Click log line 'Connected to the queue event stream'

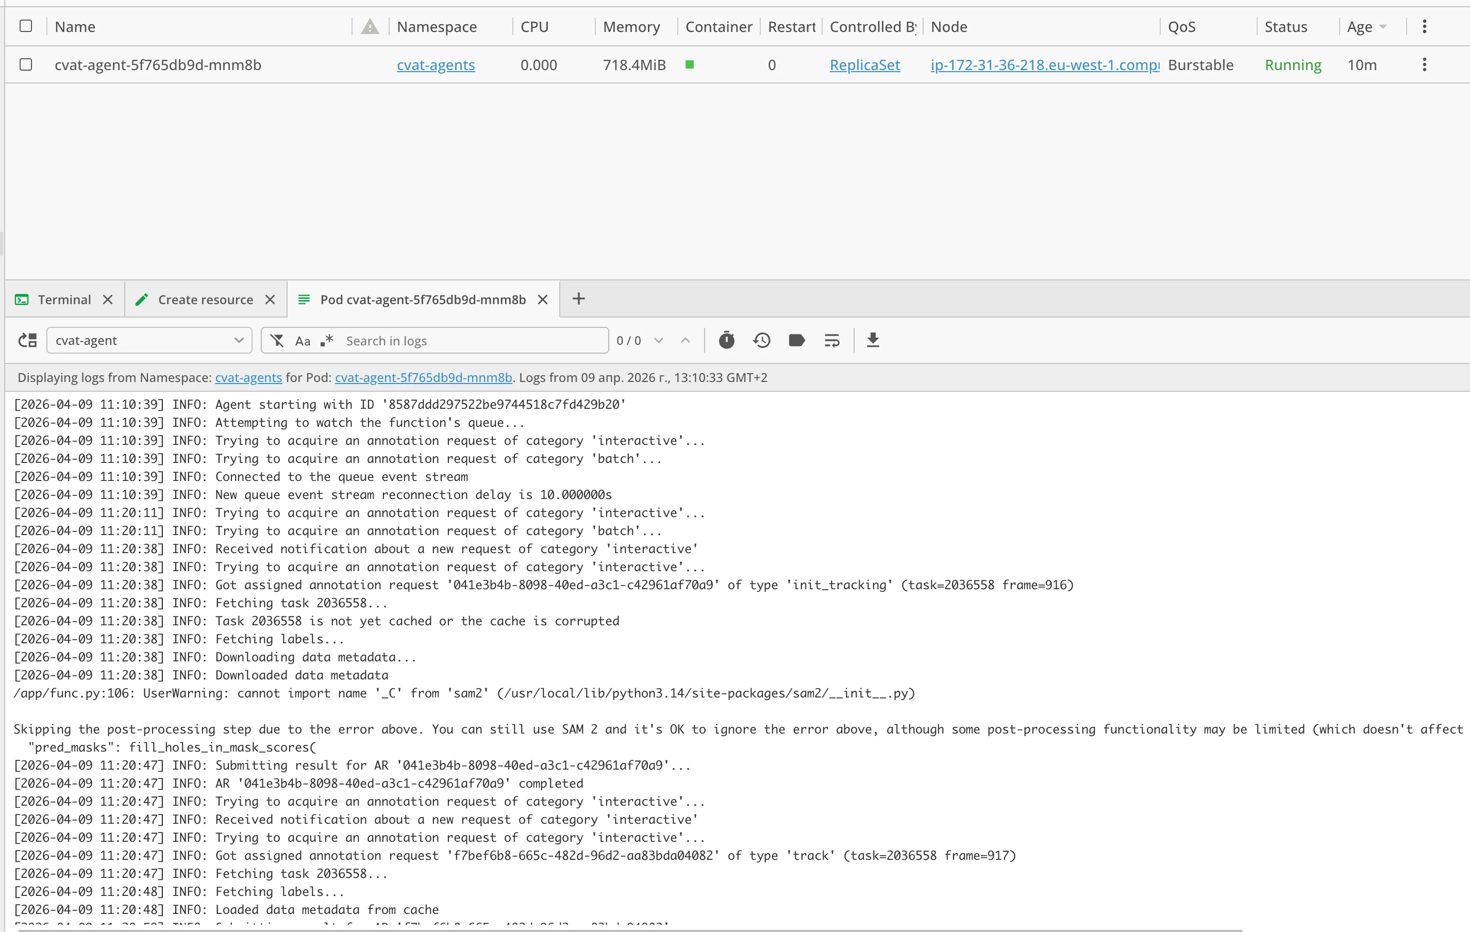coord(241,477)
